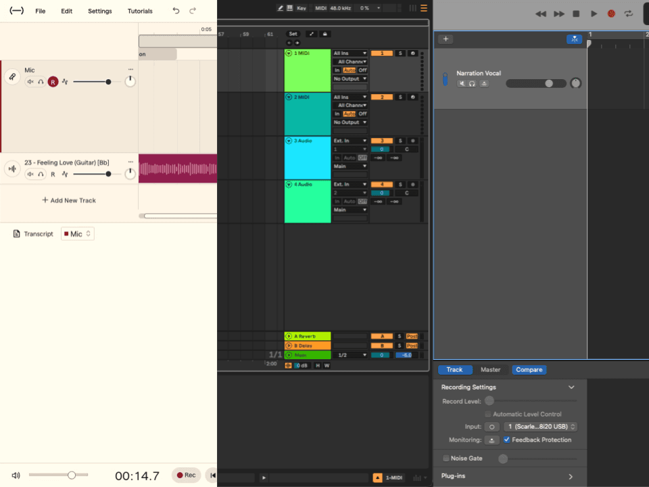Viewport: 649px width, 487px height.
Task: Click the Transcript document icon
Action: click(16, 234)
